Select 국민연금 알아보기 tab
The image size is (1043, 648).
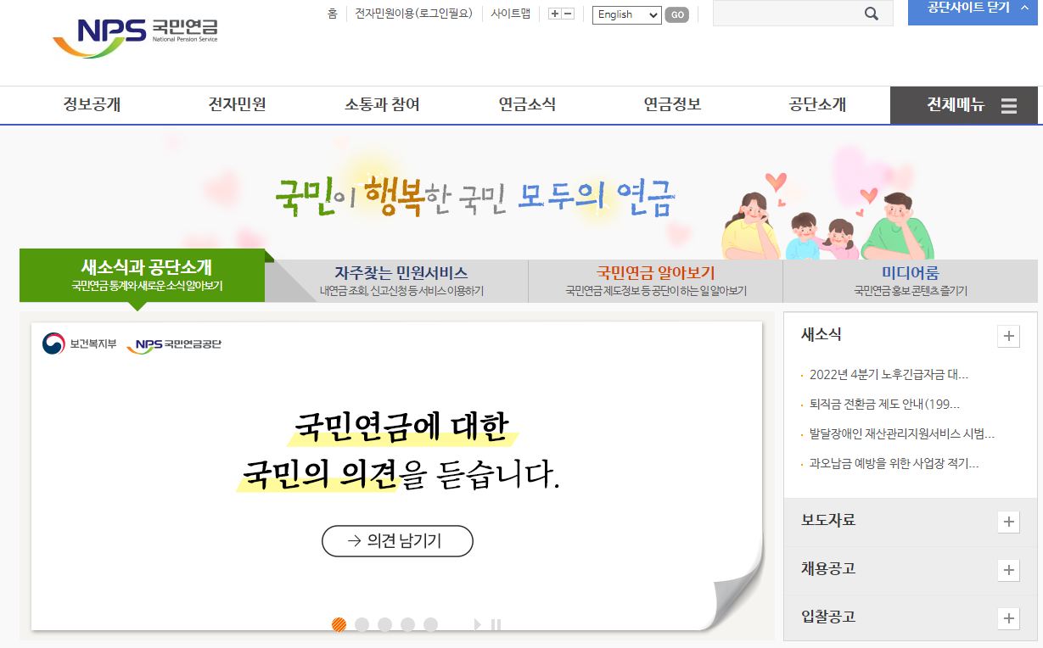tap(655, 281)
